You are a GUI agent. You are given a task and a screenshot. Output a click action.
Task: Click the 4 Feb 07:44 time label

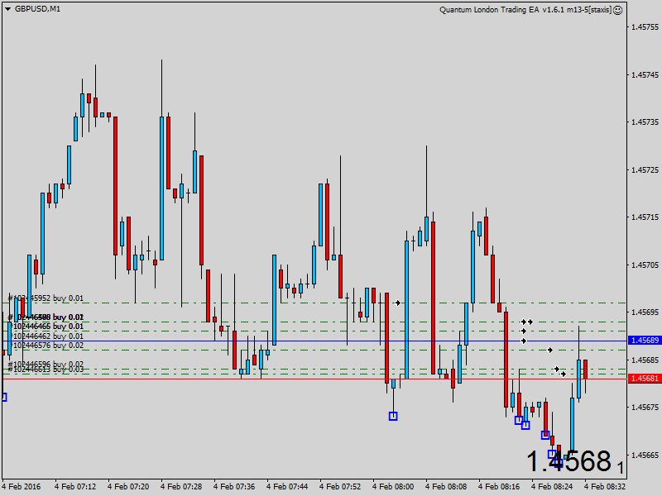click(x=287, y=486)
